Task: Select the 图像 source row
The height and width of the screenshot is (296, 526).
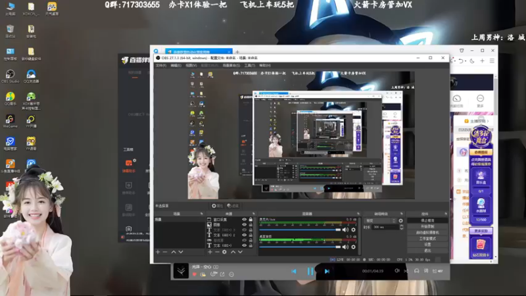Action: [230, 224]
